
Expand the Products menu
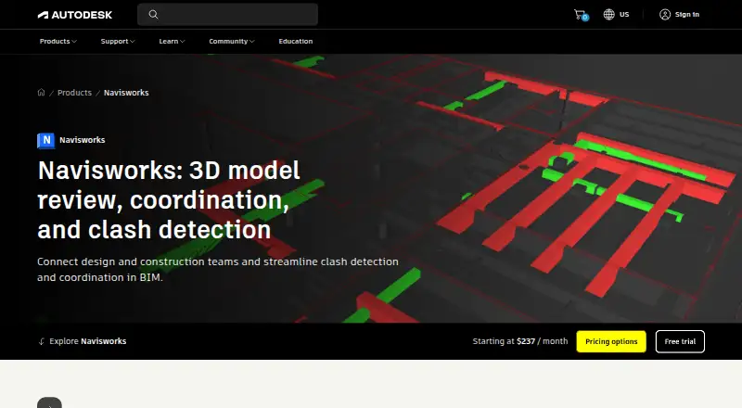58,41
